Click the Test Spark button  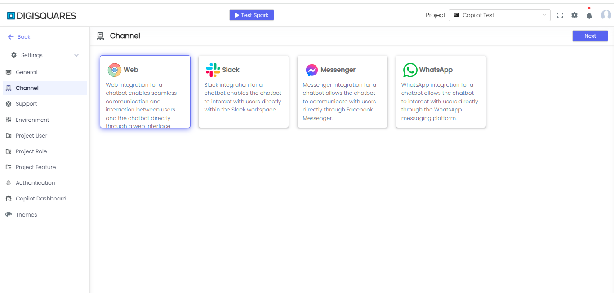(252, 15)
